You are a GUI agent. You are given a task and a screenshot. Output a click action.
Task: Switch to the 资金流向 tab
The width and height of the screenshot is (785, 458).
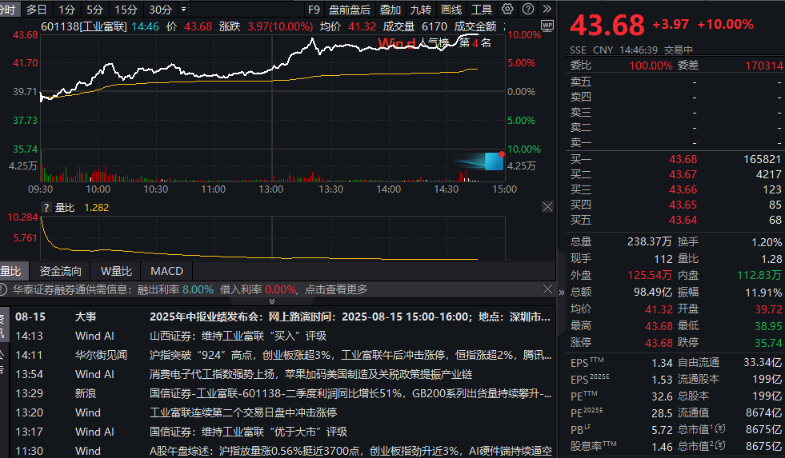(61, 271)
